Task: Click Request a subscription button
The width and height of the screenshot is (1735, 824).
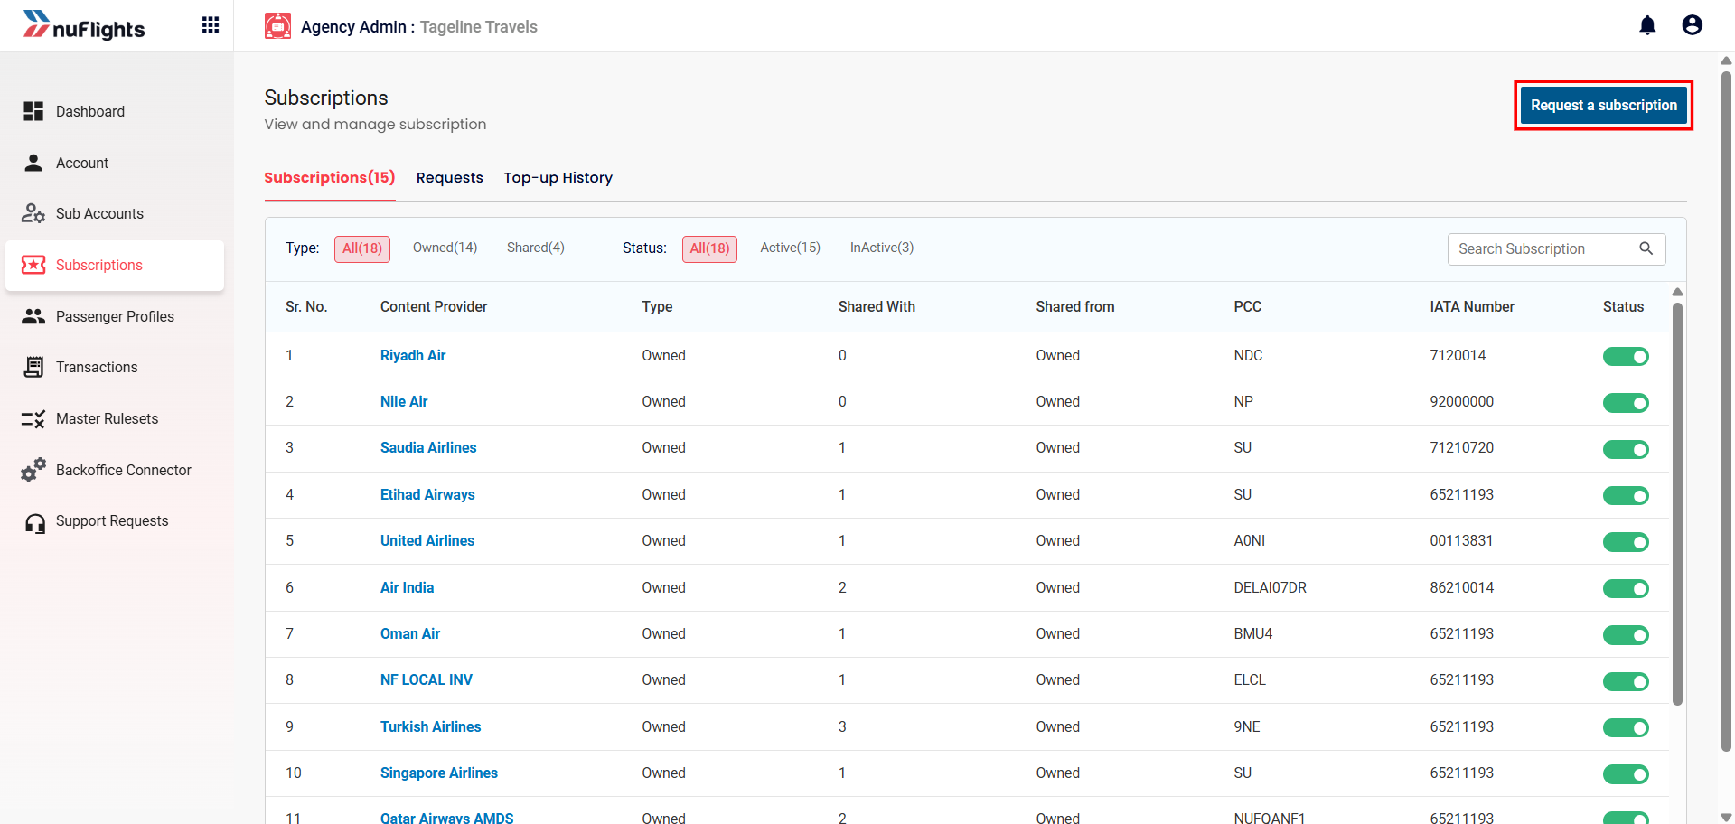Action: (1604, 105)
